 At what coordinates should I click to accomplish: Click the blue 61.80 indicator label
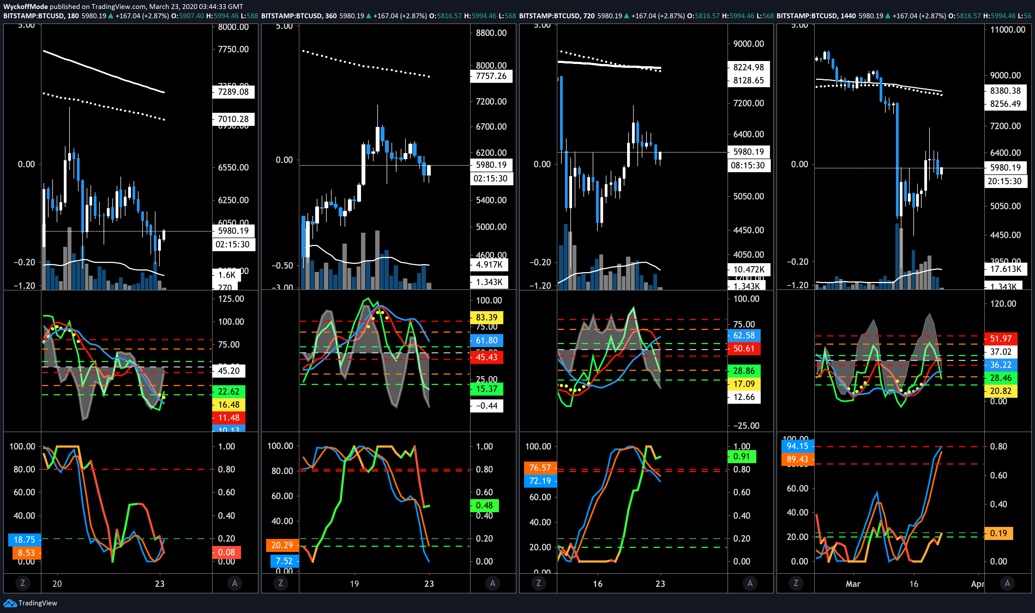coord(487,340)
